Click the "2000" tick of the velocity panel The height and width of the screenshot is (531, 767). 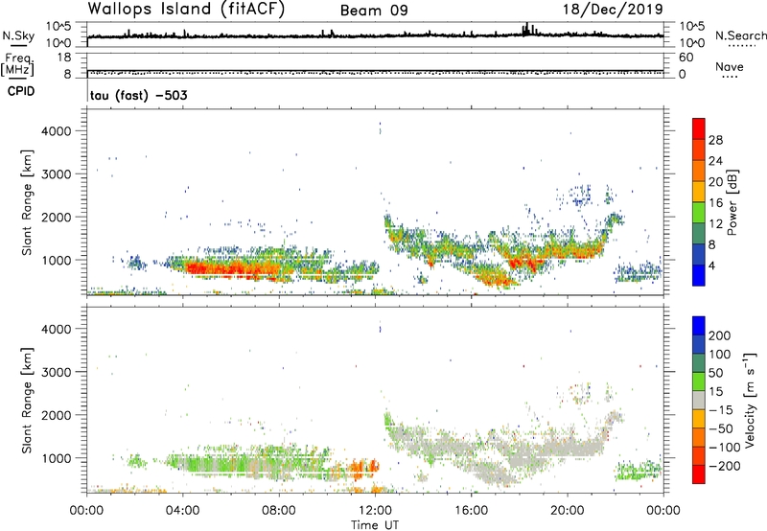tap(56, 415)
